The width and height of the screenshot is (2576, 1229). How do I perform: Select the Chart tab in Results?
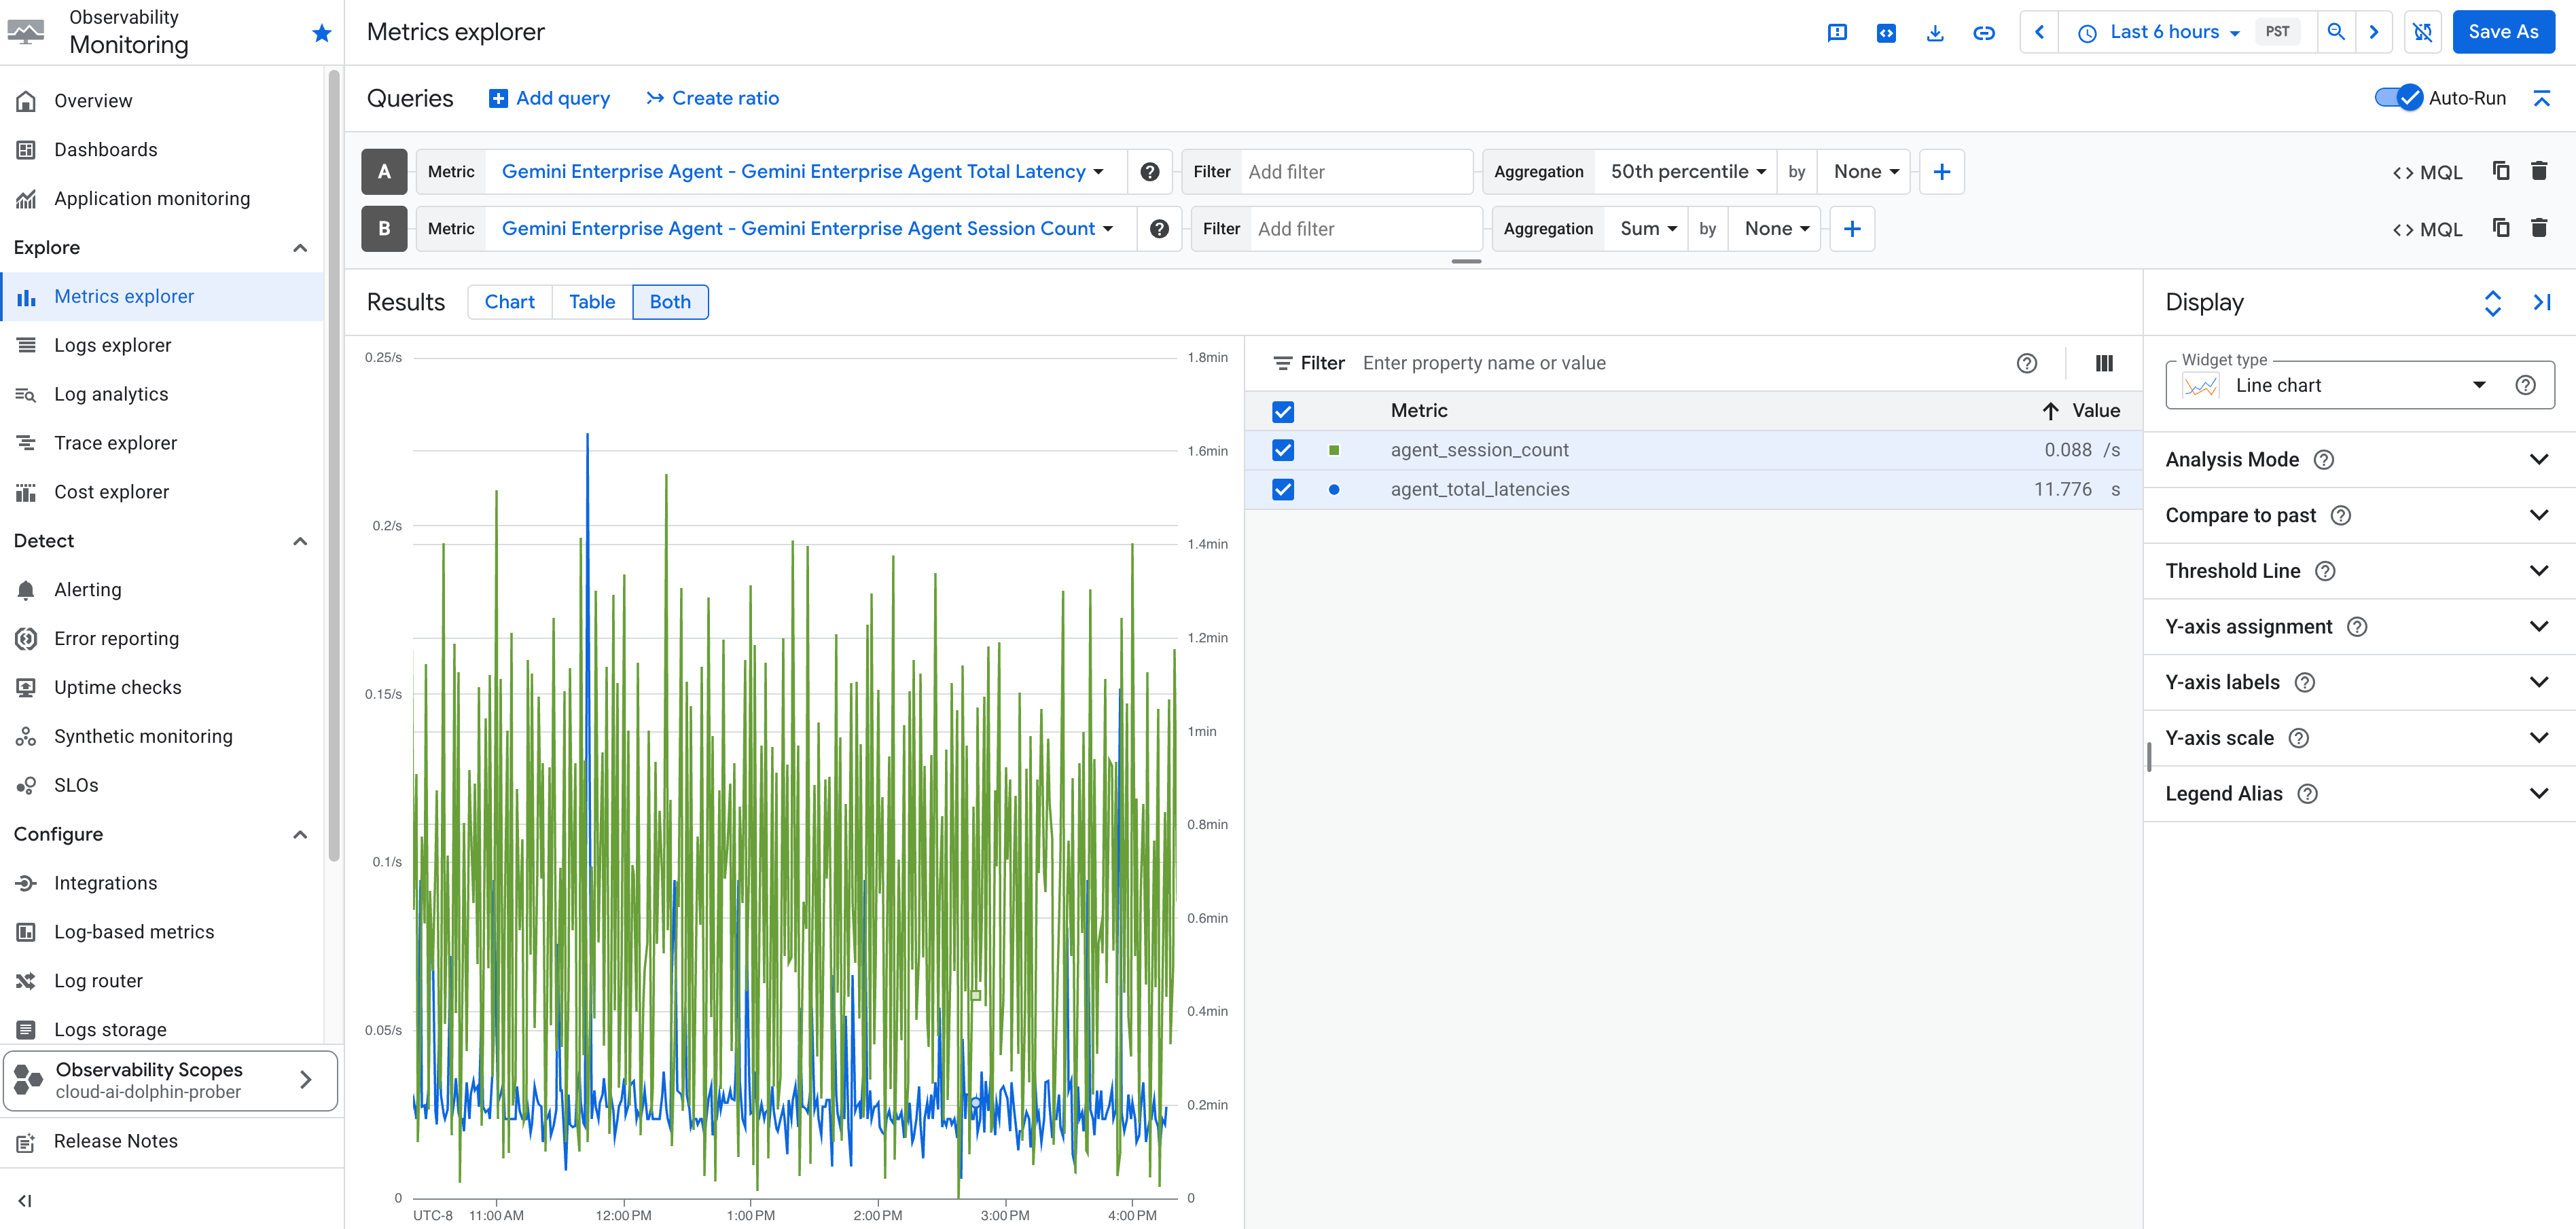(510, 301)
